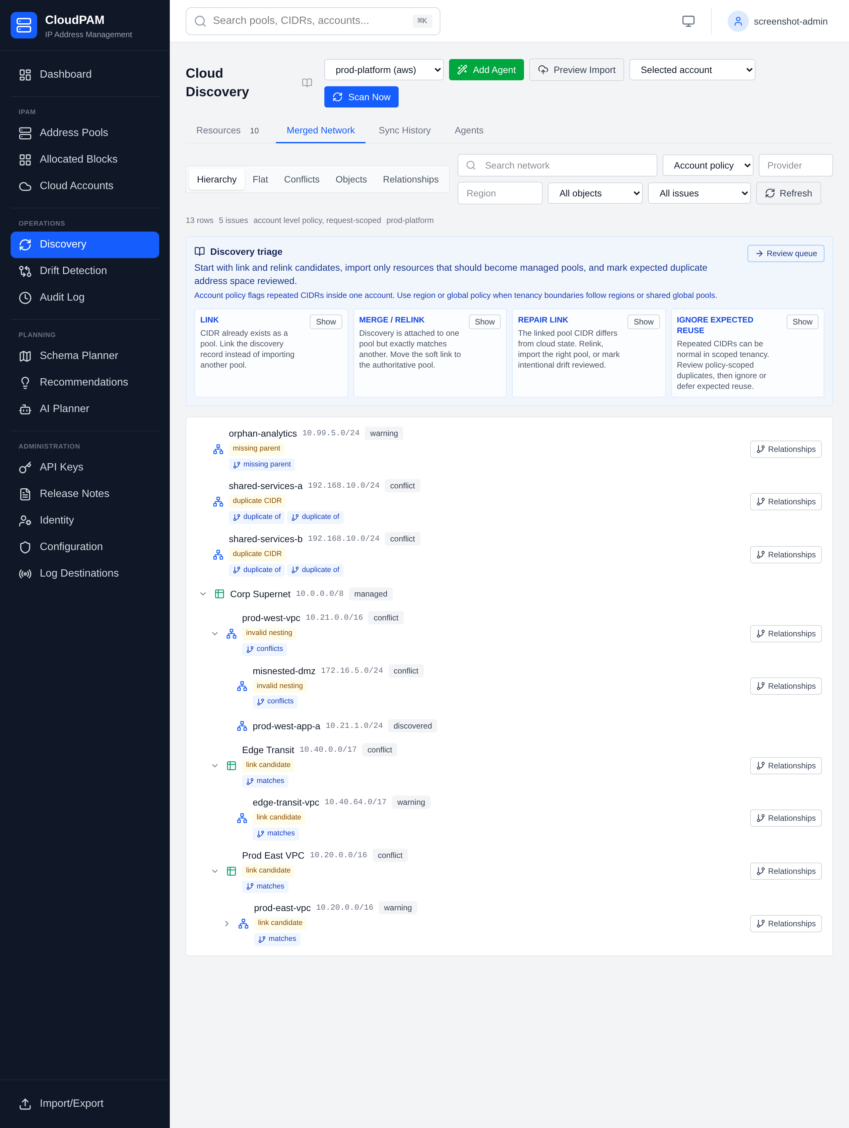Screen dimensions: 849x1128
Task: Expand the prod-east-vpc tree row
Action: coord(227,924)
